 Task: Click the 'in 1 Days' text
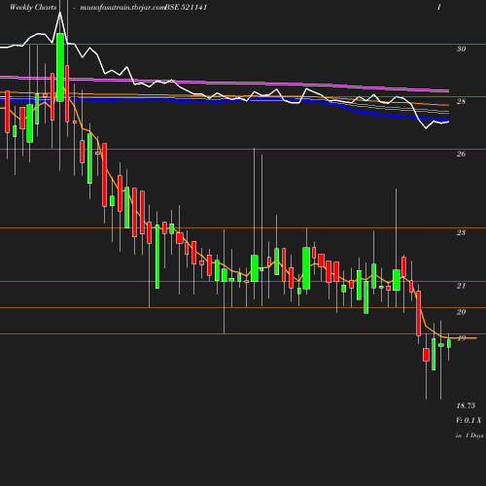click(x=469, y=435)
